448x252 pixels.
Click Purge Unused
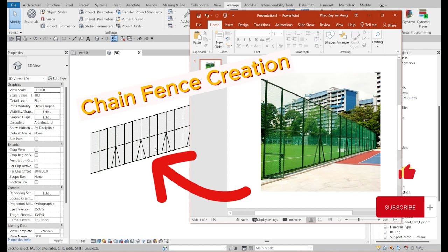(x=129, y=19)
